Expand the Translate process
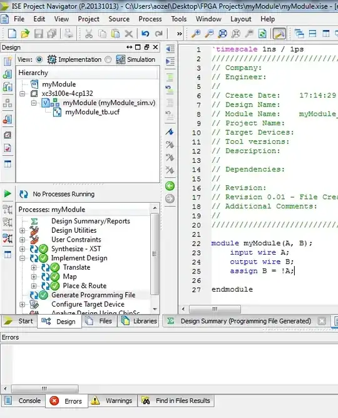This screenshot has width=338, height=418. point(34,267)
